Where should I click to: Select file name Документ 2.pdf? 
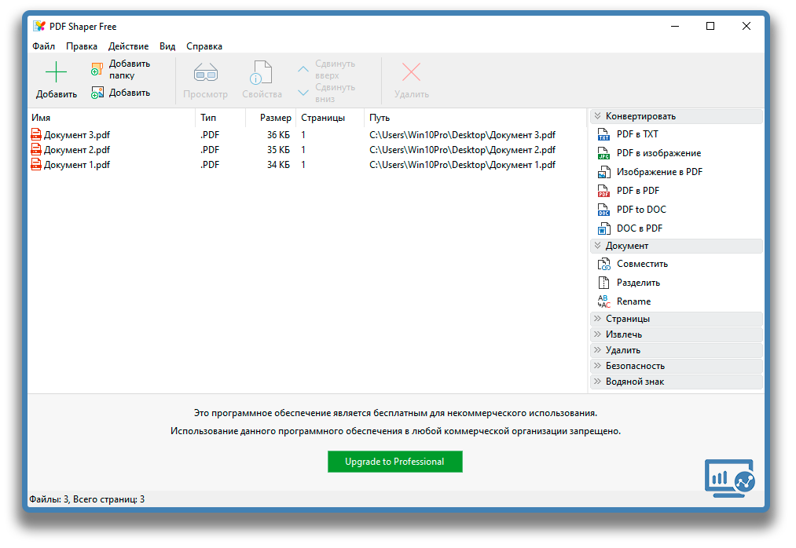pyautogui.click(x=77, y=150)
